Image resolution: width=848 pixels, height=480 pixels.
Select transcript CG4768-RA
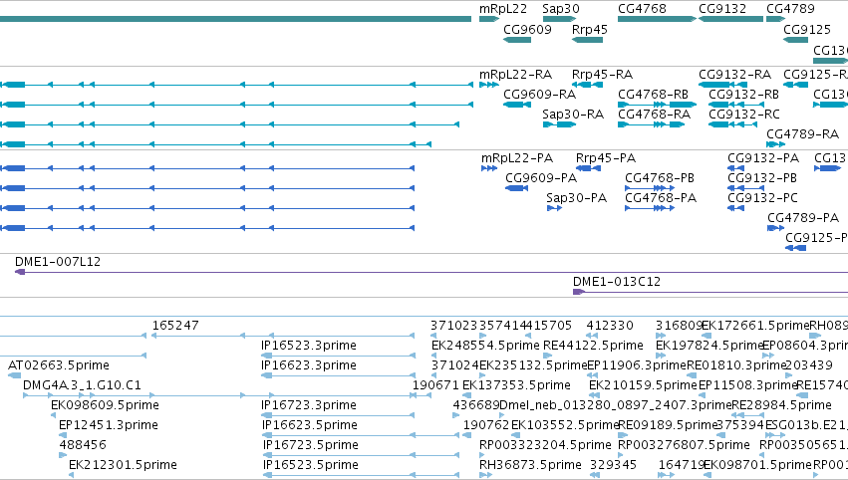point(655,115)
